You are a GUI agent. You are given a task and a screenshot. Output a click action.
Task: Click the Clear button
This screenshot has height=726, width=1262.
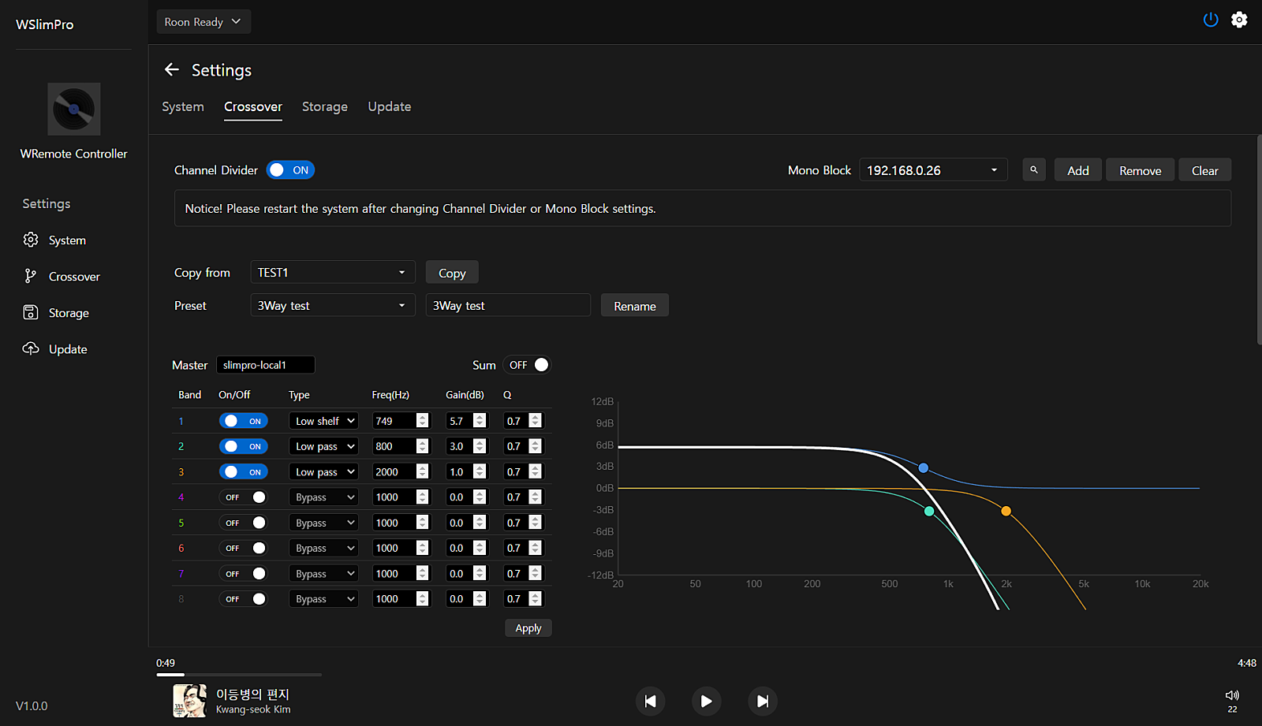coord(1205,170)
